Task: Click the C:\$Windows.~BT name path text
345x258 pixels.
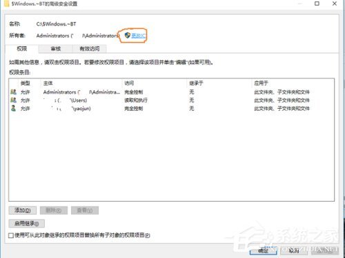Action: (56, 24)
